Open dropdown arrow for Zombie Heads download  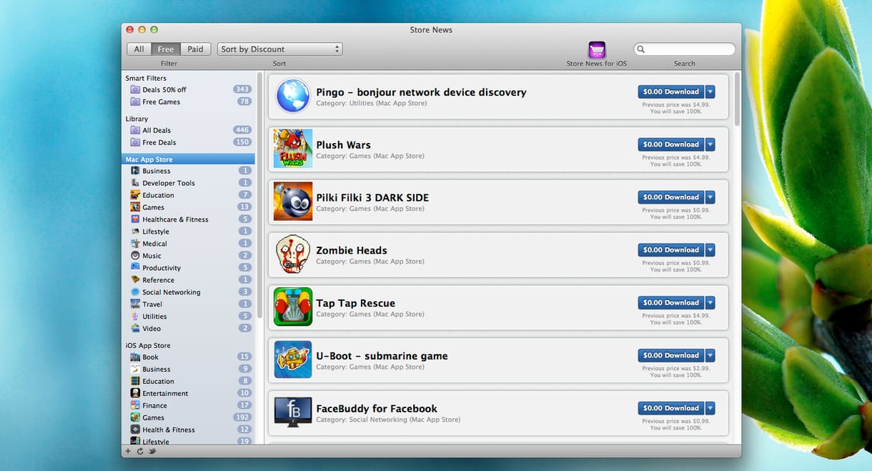[x=710, y=250]
